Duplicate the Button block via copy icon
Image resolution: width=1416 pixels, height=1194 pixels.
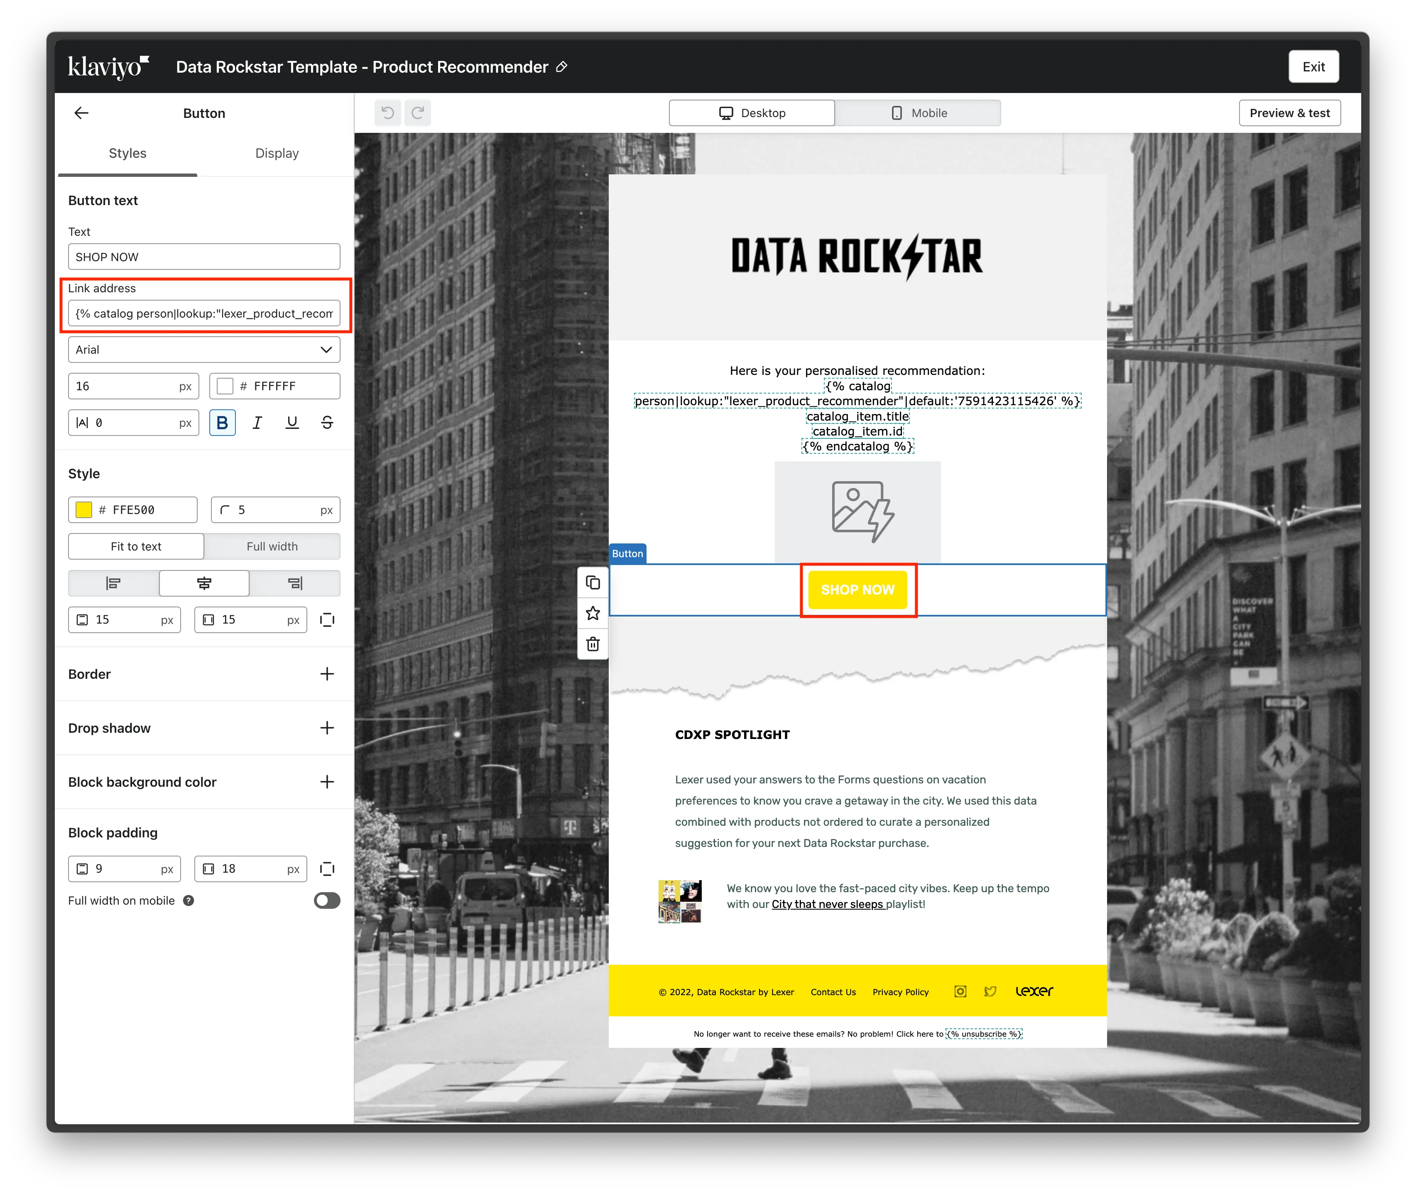click(593, 583)
